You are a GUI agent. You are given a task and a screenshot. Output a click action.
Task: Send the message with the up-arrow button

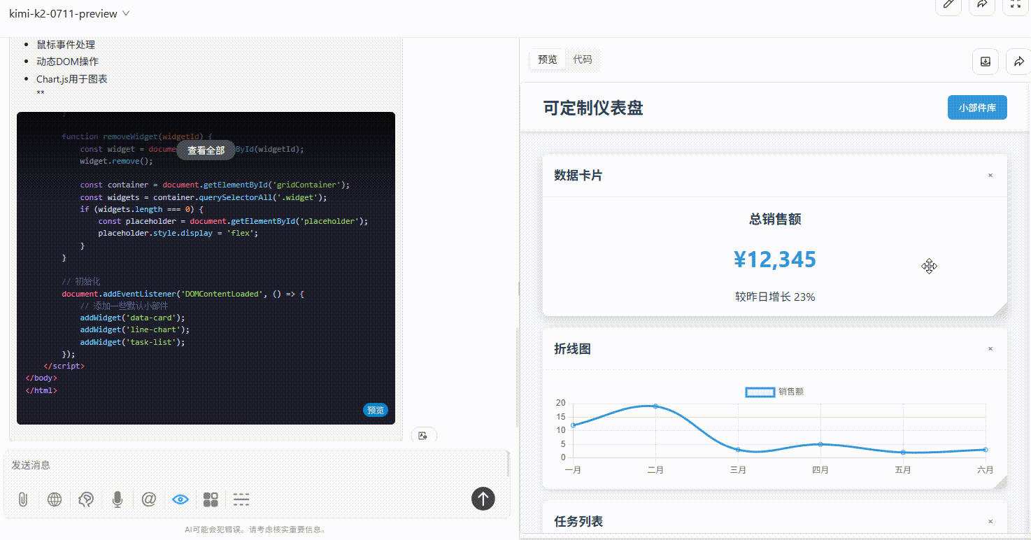483,499
